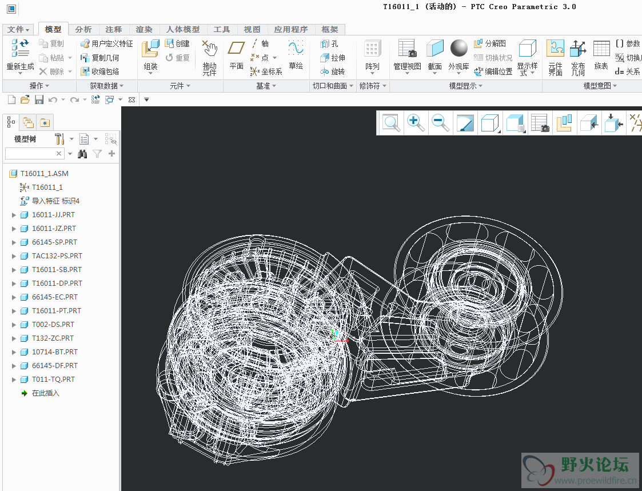This screenshot has width=642, height=491.
Task: Click the 截面 (Section) ribbon button
Action: (435, 57)
